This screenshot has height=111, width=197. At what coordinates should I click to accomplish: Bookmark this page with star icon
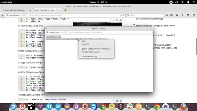[167, 15]
